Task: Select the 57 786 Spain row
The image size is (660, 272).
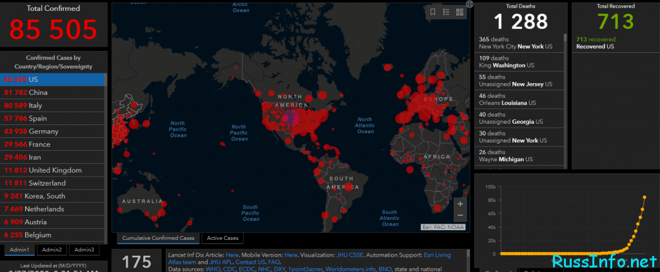Action: click(x=52, y=119)
